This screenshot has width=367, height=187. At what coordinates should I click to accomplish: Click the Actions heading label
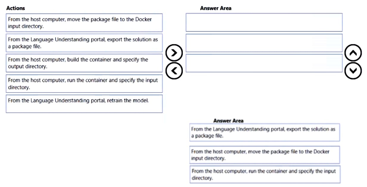pyautogui.click(x=16, y=8)
